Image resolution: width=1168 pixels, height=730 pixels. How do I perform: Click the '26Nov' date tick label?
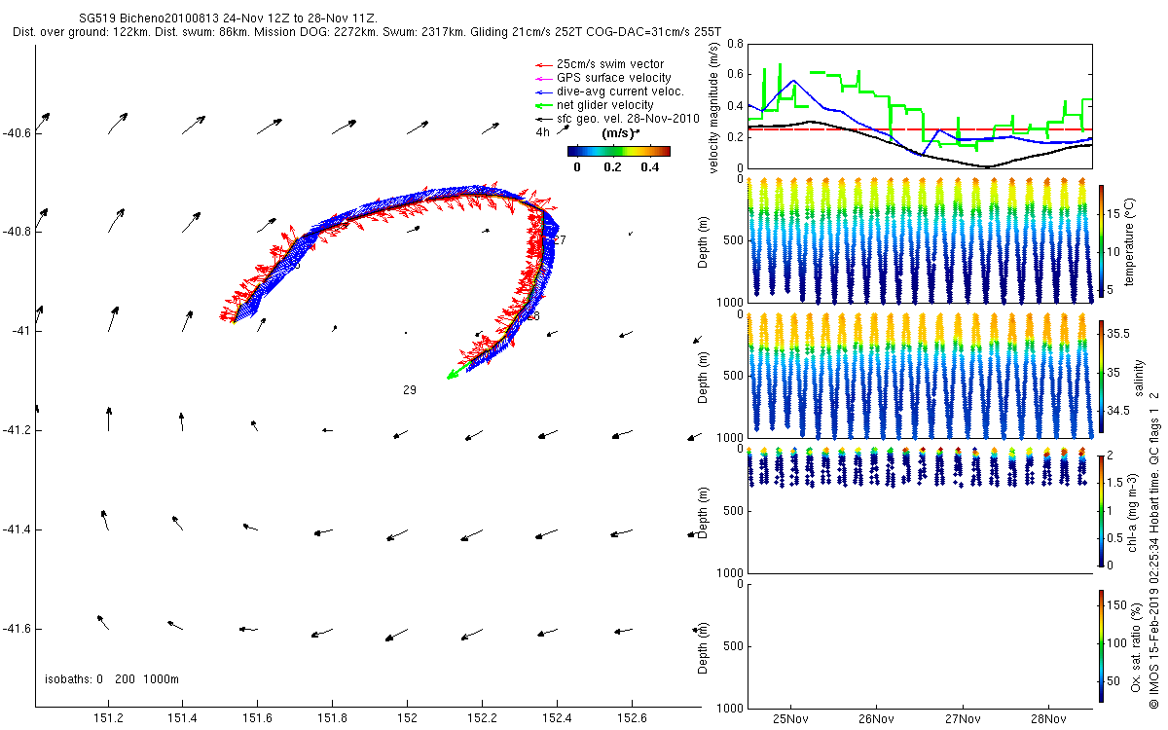[877, 719]
